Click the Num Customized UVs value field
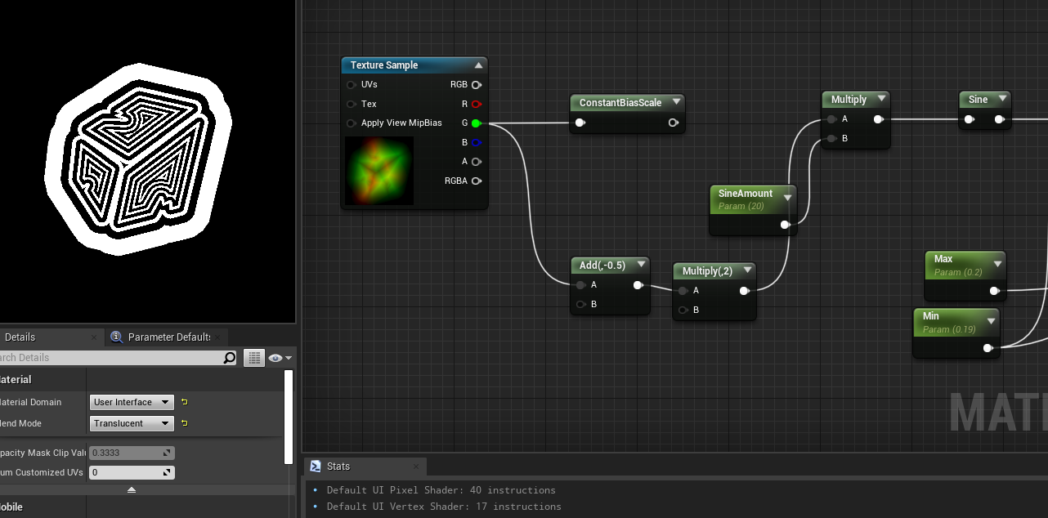 click(127, 472)
